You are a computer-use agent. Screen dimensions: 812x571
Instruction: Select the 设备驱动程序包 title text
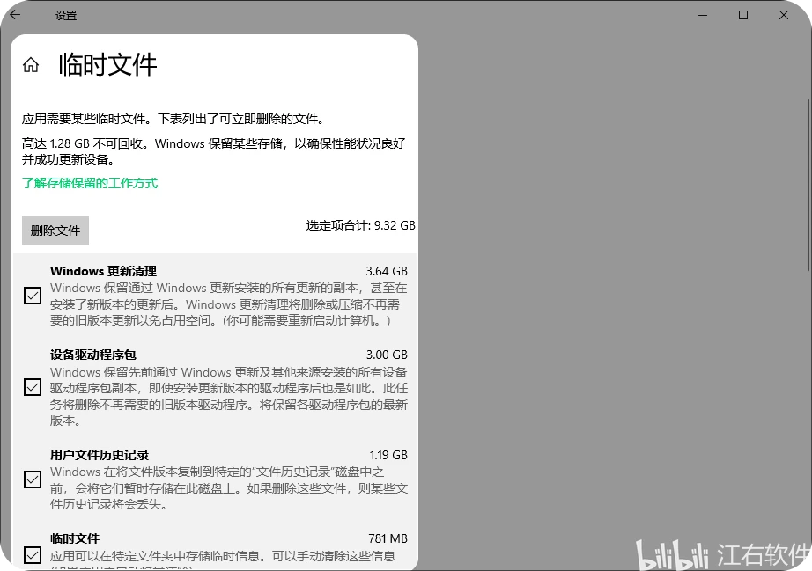pos(93,355)
